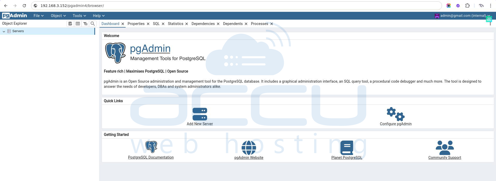Open the Planet PostgreSQL link
The height and width of the screenshot is (181, 496).
pos(347,158)
